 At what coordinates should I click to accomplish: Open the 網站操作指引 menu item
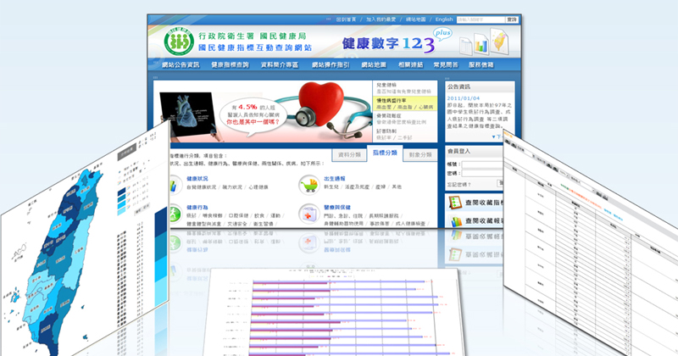point(331,65)
